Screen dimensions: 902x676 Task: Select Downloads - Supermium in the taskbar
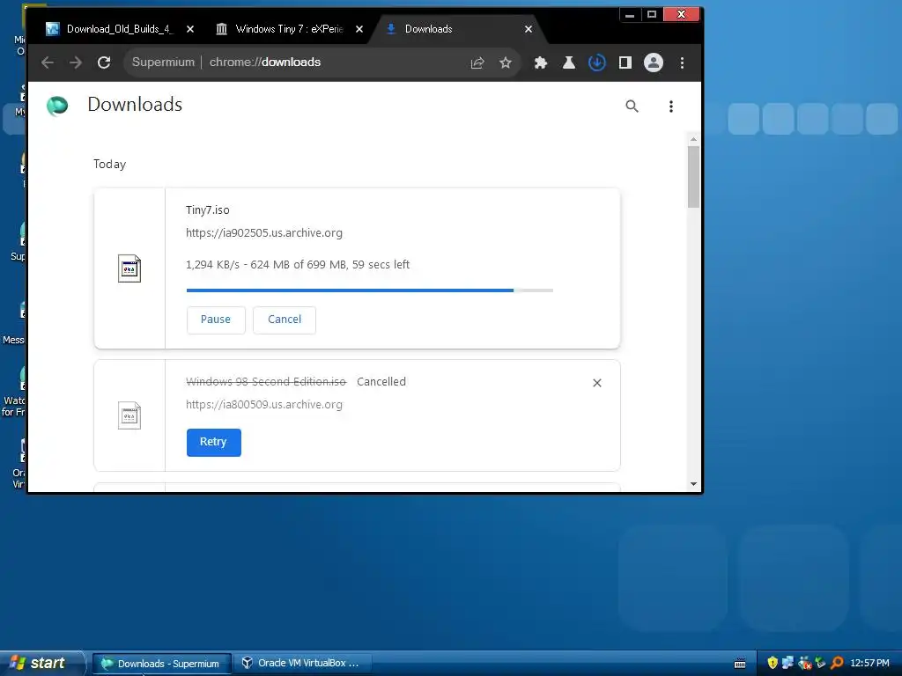pyautogui.click(x=162, y=664)
